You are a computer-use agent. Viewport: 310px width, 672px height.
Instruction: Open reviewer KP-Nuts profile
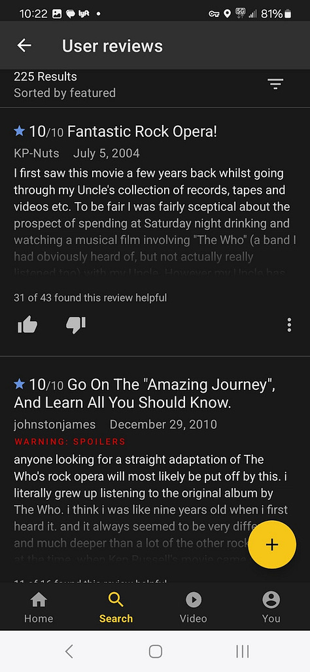tap(37, 153)
